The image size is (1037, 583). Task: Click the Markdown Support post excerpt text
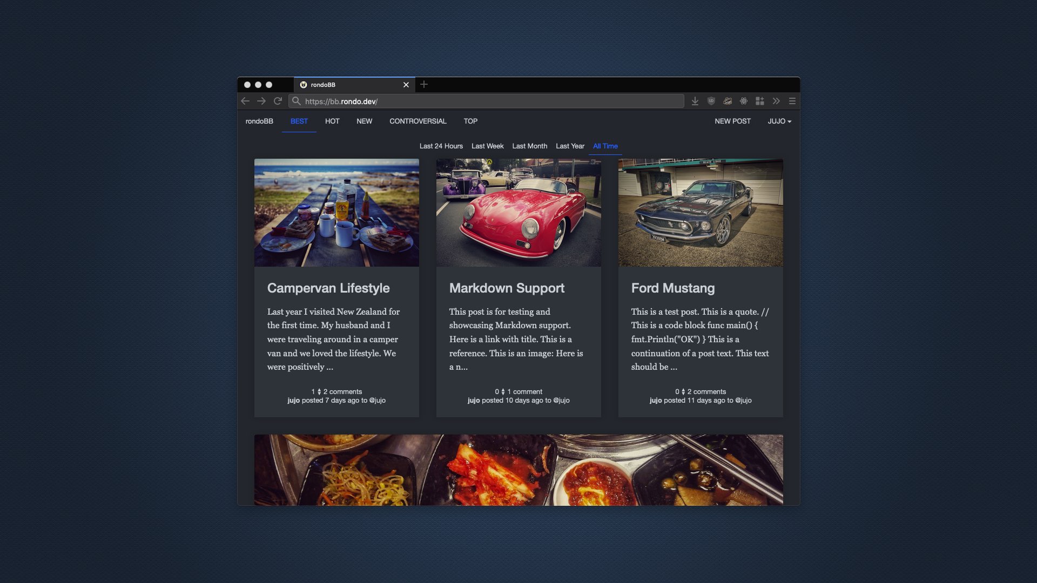(x=516, y=339)
